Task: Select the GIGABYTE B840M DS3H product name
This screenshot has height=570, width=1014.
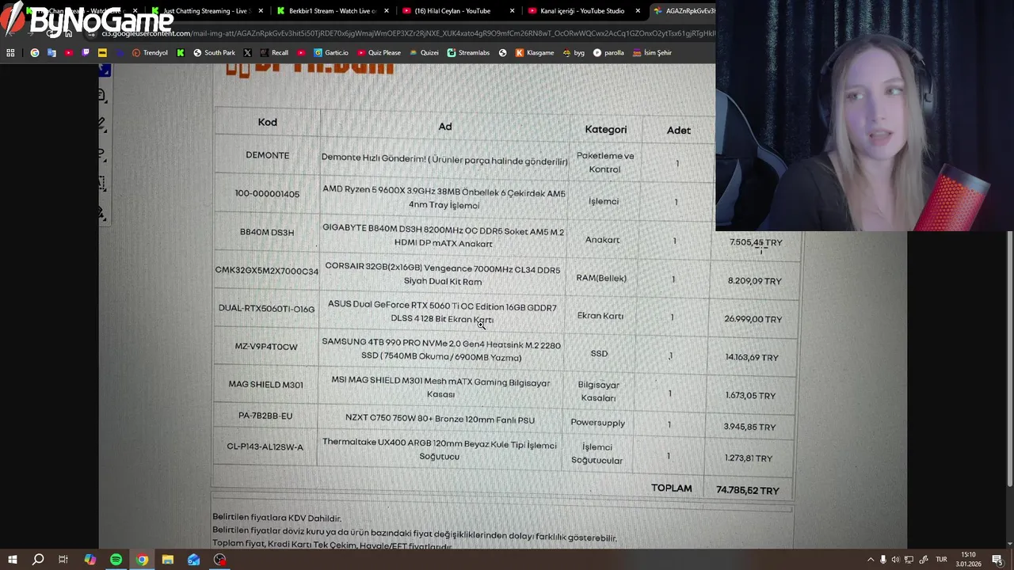Action: (444, 236)
